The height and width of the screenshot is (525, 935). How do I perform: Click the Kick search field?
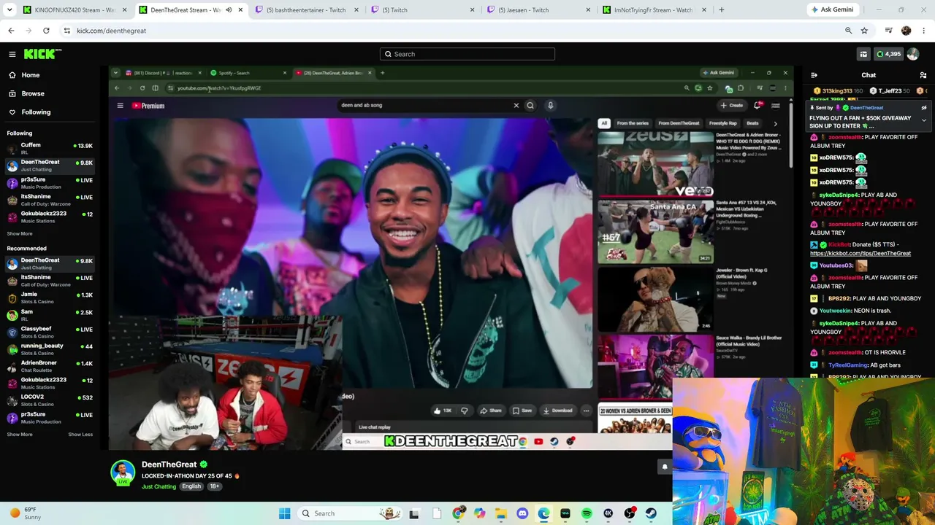467,54
